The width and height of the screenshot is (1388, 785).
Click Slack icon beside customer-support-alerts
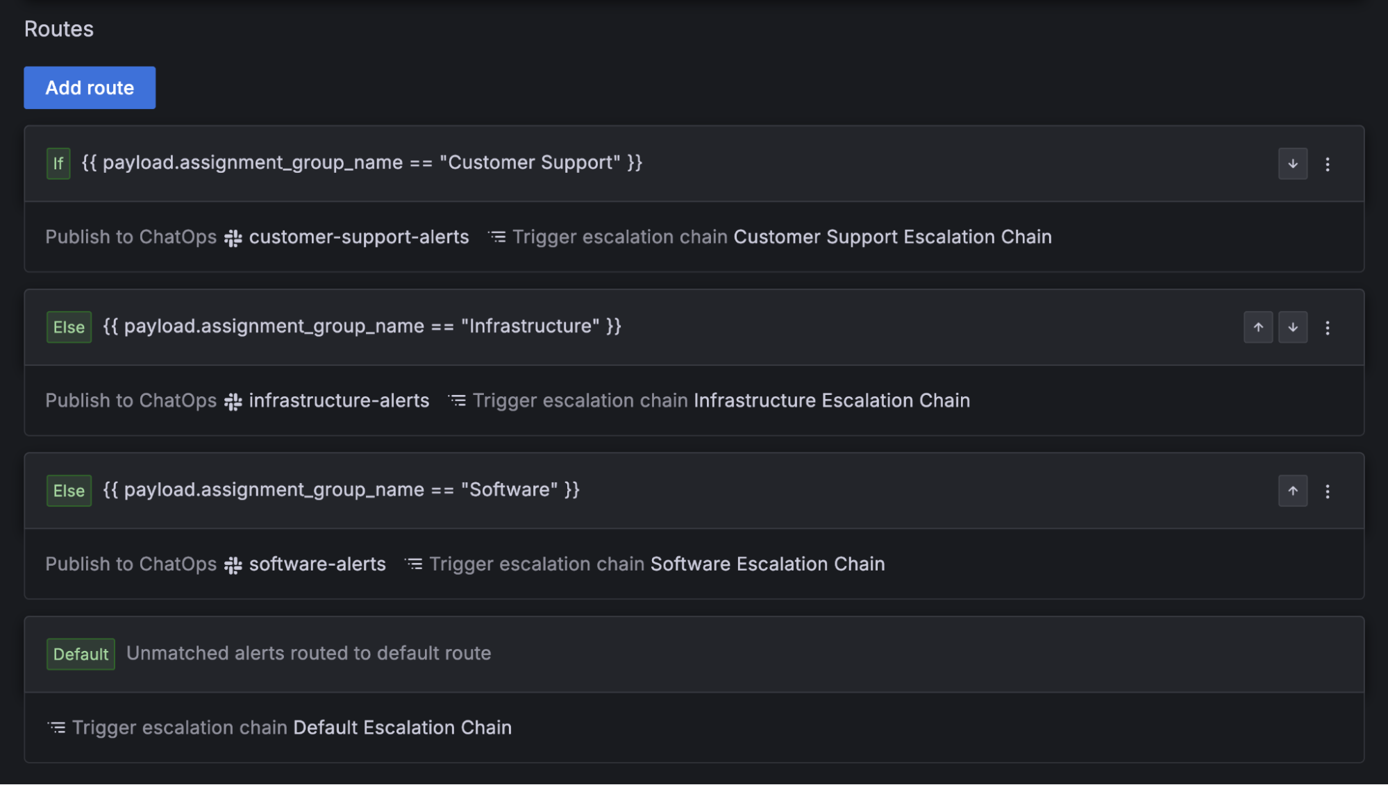point(233,238)
